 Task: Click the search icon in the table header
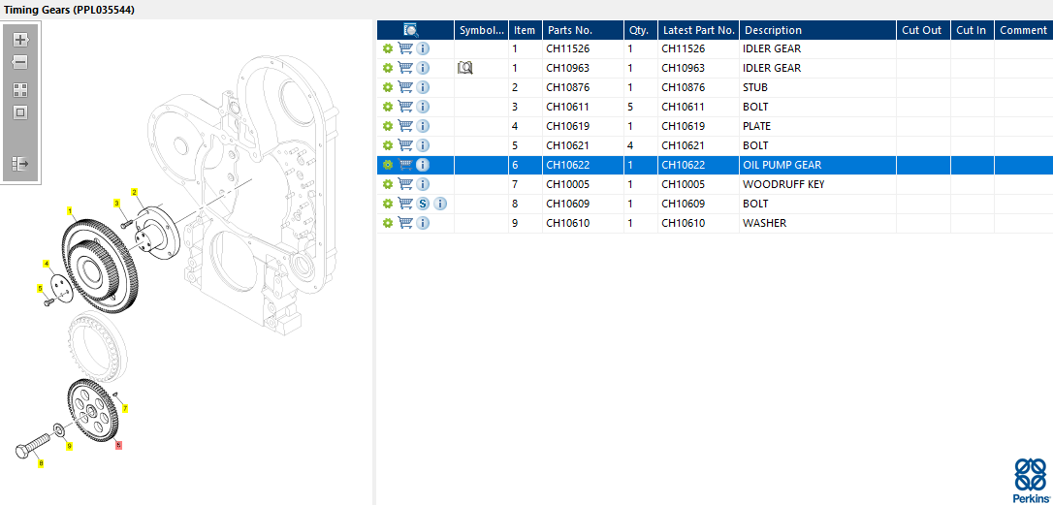tap(411, 30)
